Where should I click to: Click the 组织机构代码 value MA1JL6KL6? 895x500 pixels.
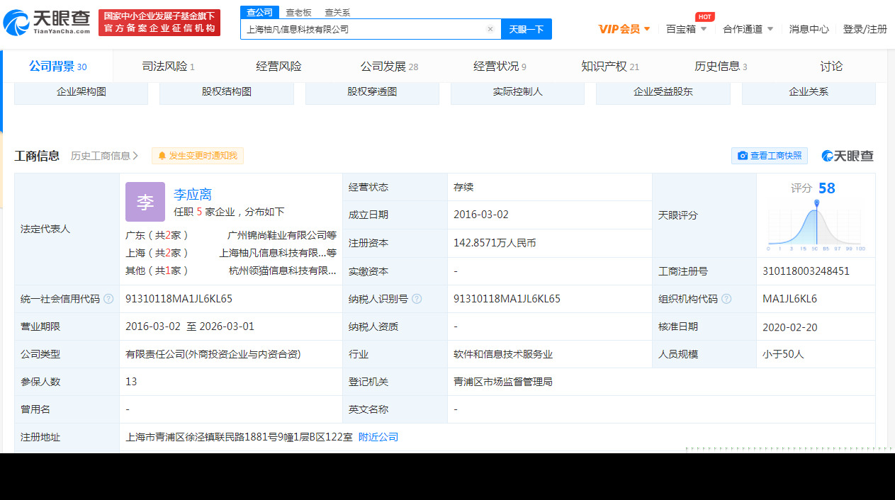[789, 299]
